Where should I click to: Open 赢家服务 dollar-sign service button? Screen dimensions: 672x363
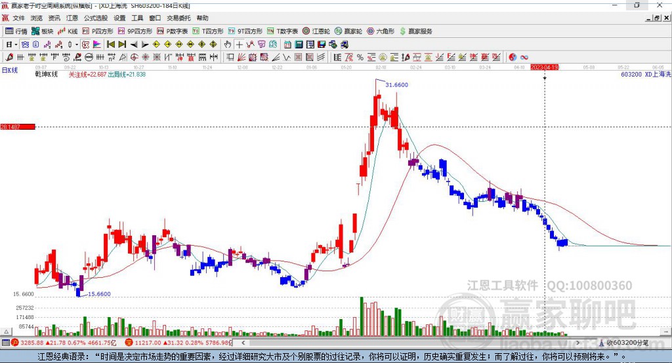pos(415,31)
